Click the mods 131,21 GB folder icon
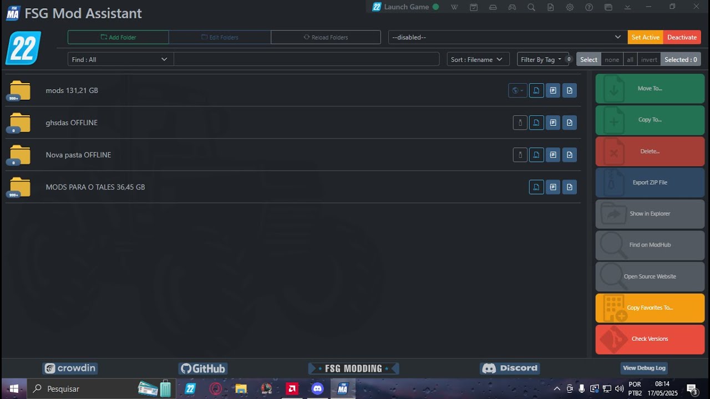This screenshot has width=710, height=399. 20,90
